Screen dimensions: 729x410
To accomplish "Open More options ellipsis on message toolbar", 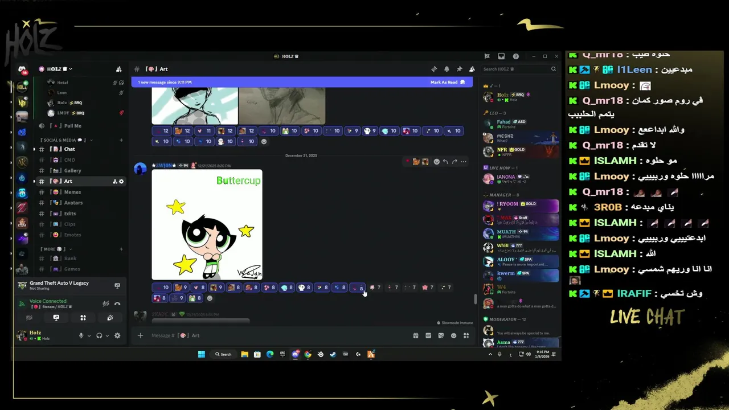I will (463, 162).
